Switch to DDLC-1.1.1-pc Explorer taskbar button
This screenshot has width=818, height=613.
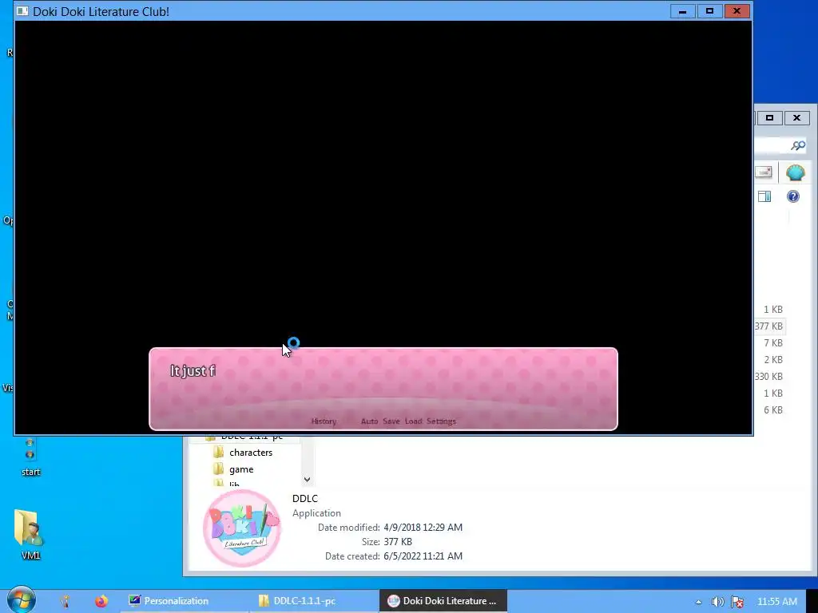315,601
